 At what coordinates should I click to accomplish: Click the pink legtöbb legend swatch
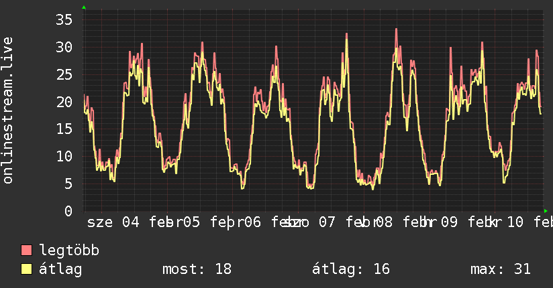click(x=26, y=250)
